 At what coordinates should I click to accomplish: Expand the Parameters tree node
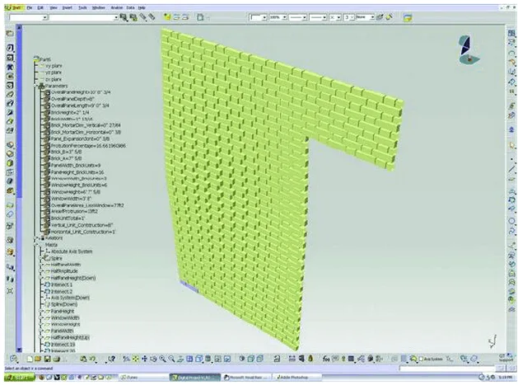(x=36, y=86)
